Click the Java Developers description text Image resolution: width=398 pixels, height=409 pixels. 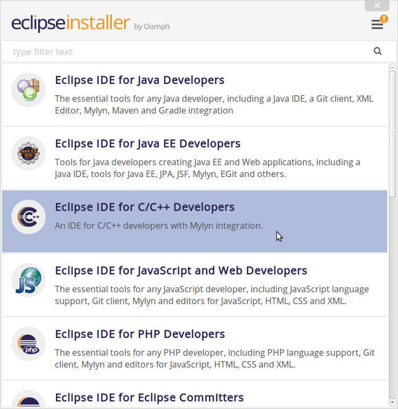pyautogui.click(x=214, y=105)
